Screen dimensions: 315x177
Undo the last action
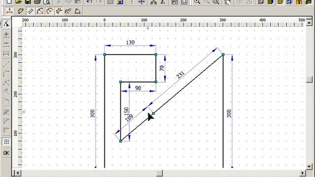click(x=89, y=2)
